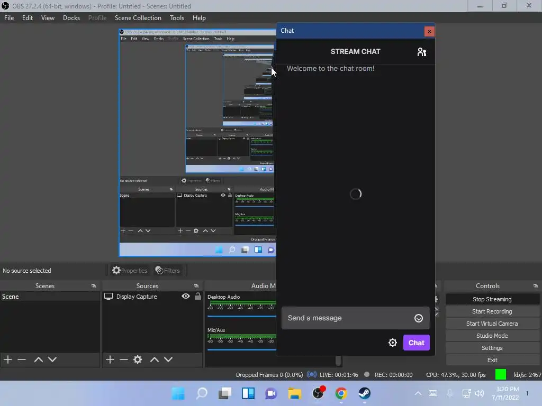
Task: Click the 'Welcome to the chat room!' text
Action: click(330, 68)
